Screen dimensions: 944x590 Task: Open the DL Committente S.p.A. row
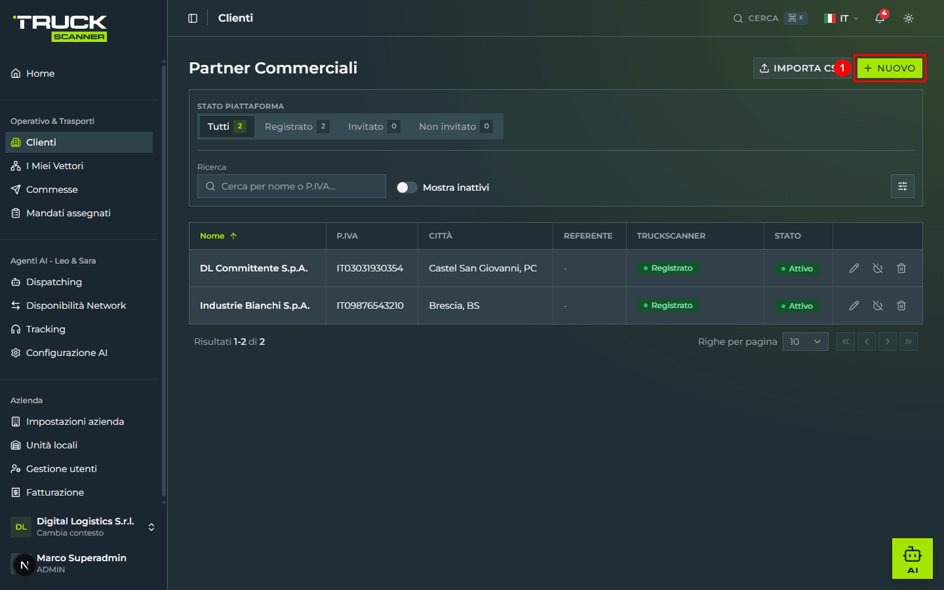coord(555,268)
